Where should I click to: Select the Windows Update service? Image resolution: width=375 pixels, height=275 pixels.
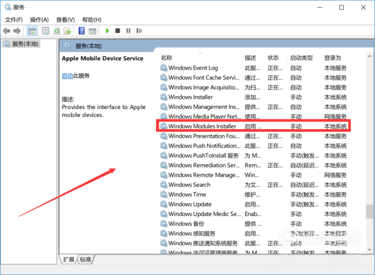(254, 204)
